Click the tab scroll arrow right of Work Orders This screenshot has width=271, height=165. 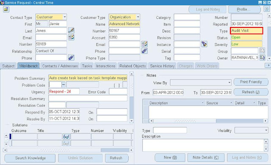pos(268,65)
